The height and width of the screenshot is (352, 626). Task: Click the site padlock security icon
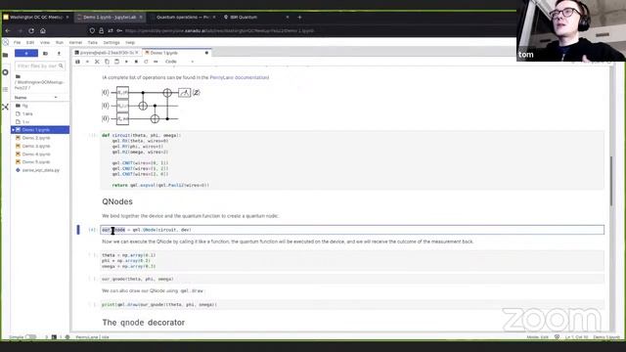tap(102, 30)
